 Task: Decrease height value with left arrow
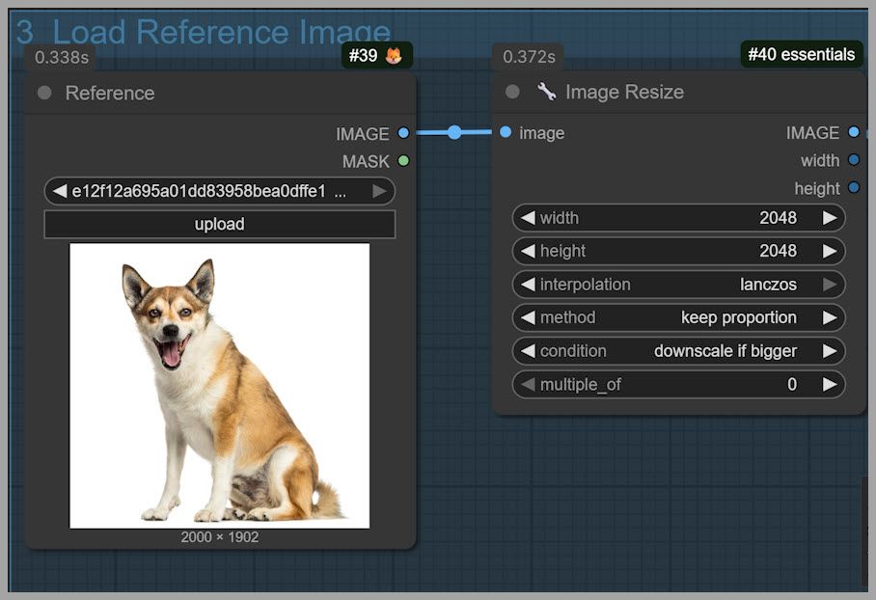point(528,251)
